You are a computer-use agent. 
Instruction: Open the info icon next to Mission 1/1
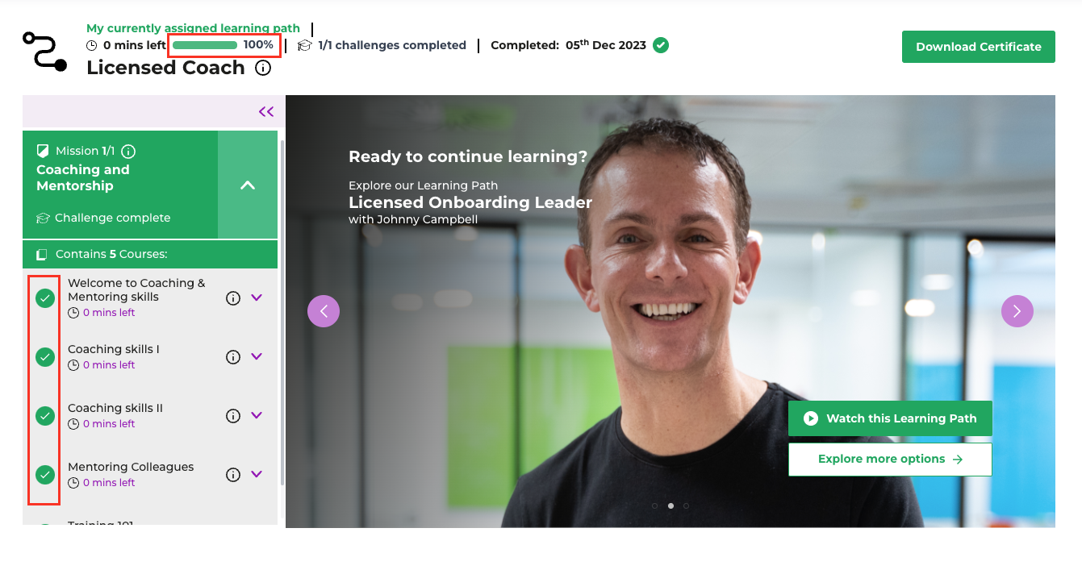128,151
